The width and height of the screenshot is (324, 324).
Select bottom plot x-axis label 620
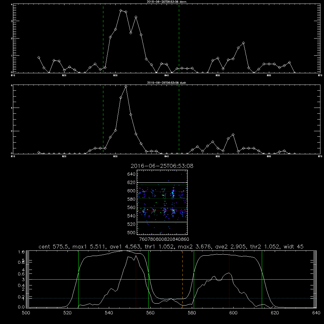(x=275, y=313)
